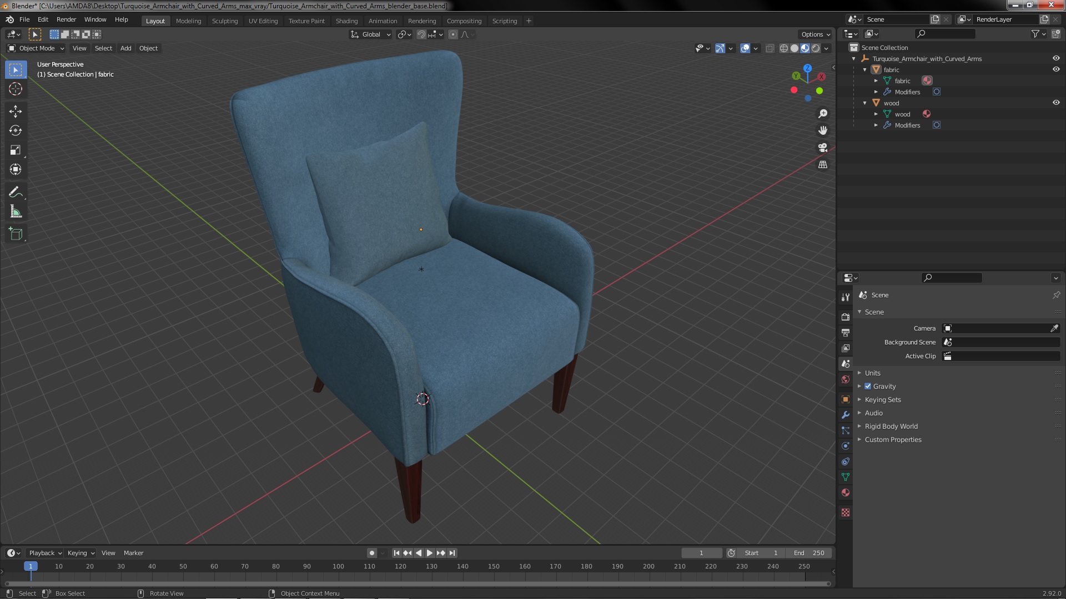Activate the Annotate tool
This screenshot has height=599, width=1066.
[x=16, y=192]
